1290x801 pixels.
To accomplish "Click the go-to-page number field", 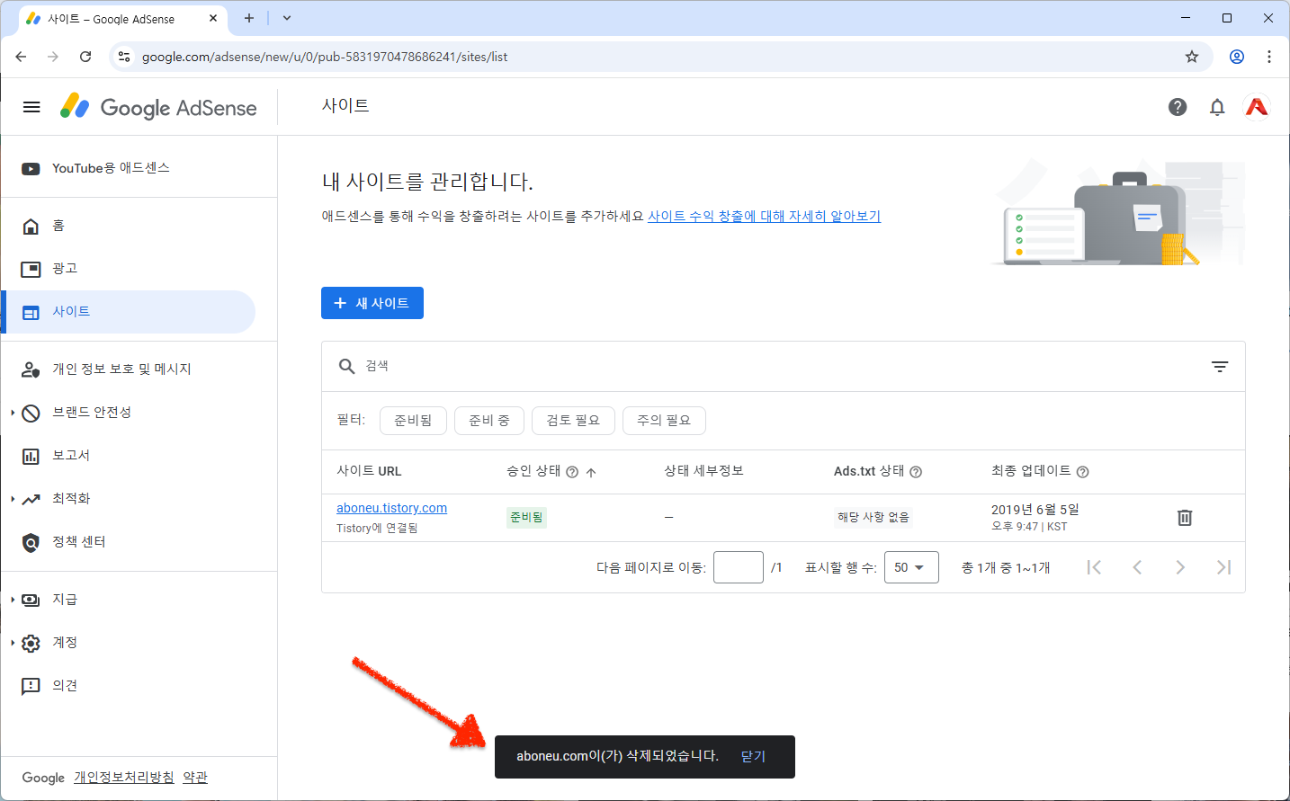I will tap(739, 567).
